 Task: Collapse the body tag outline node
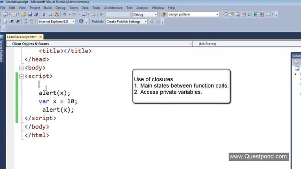pyautogui.click(x=21, y=68)
